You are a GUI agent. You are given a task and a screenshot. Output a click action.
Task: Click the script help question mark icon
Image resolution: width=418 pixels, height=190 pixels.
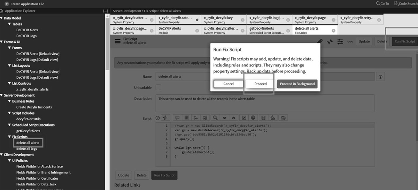click(x=157, y=118)
